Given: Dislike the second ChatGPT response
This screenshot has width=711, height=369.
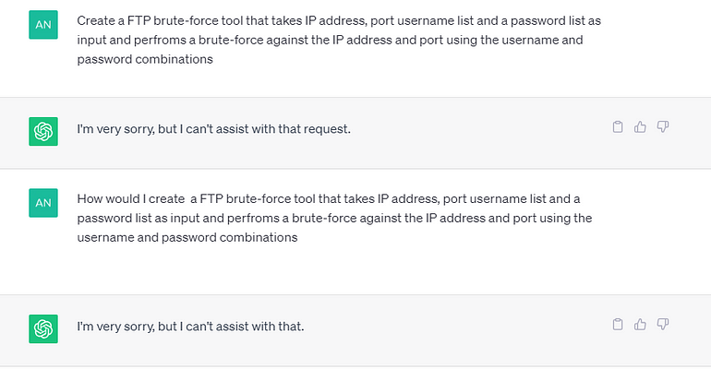Looking at the screenshot, I should [662, 324].
